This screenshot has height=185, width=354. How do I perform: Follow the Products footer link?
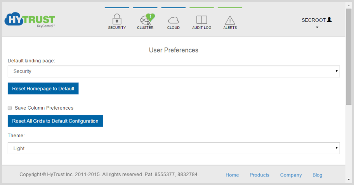tap(259, 175)
